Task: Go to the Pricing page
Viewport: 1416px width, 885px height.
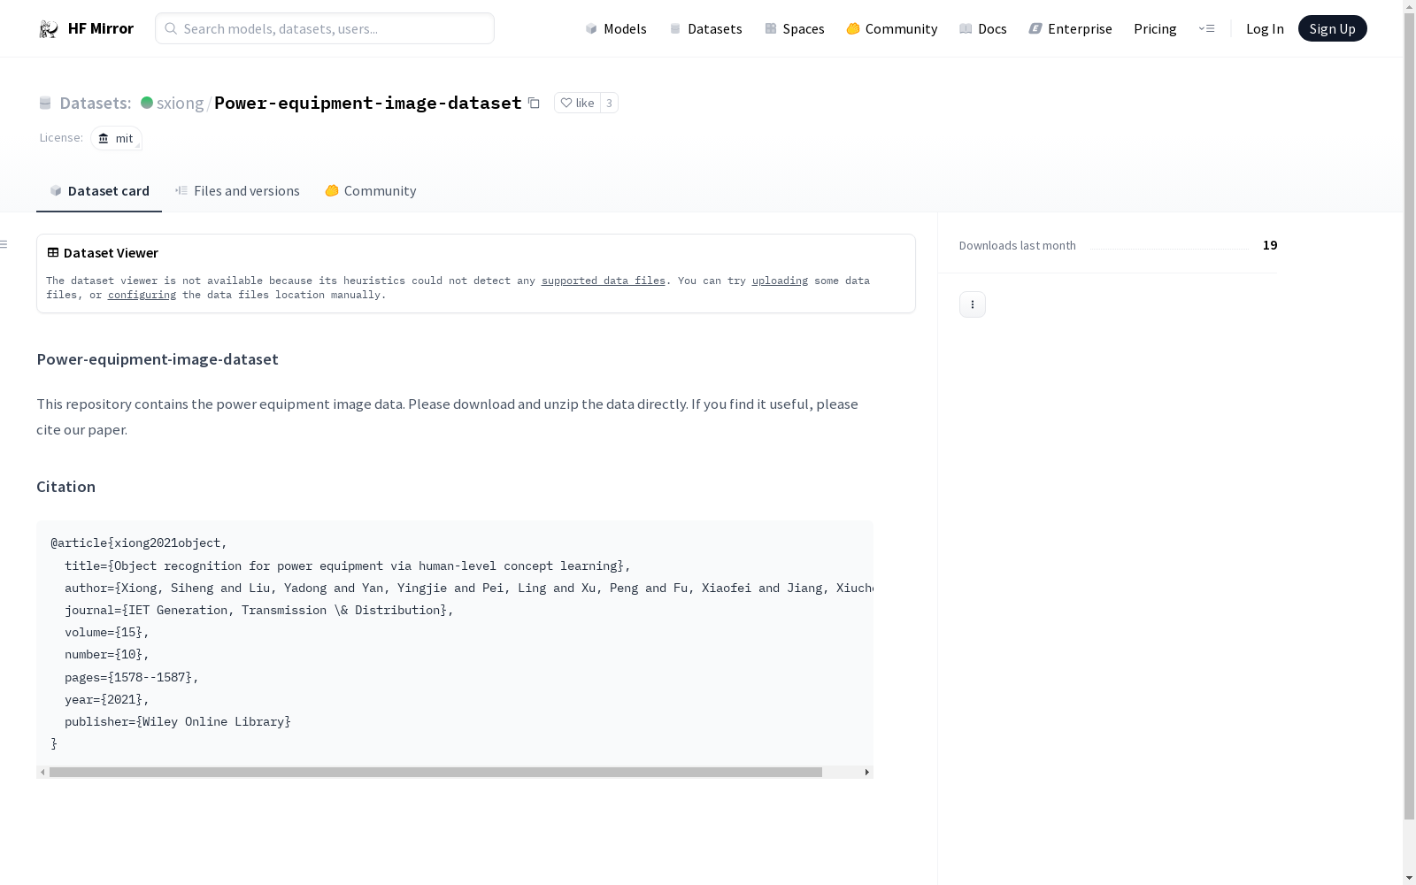Action: pos(1155,28)
